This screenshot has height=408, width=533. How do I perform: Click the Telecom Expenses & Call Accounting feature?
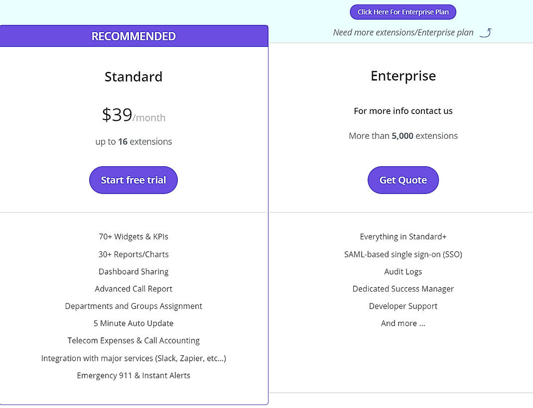coord(133,340)
